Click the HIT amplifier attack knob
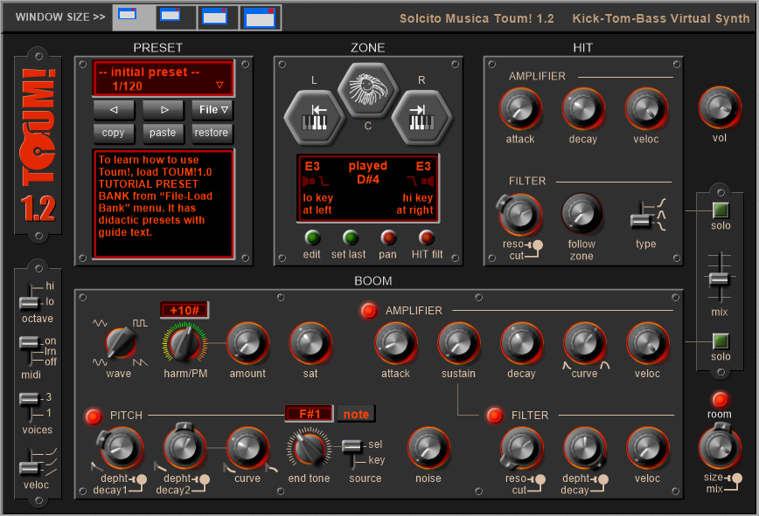 point(520,109)
